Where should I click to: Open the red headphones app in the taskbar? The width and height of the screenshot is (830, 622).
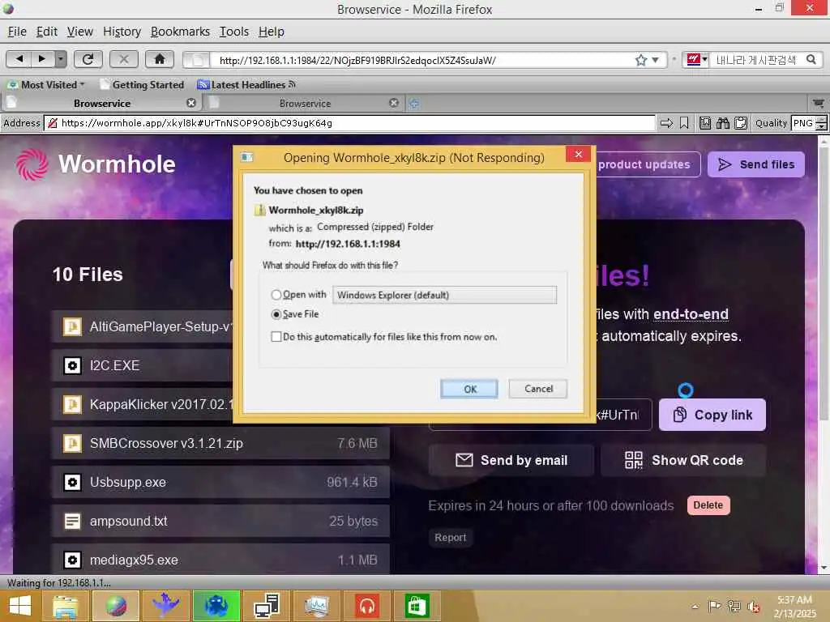pos(366,606)
